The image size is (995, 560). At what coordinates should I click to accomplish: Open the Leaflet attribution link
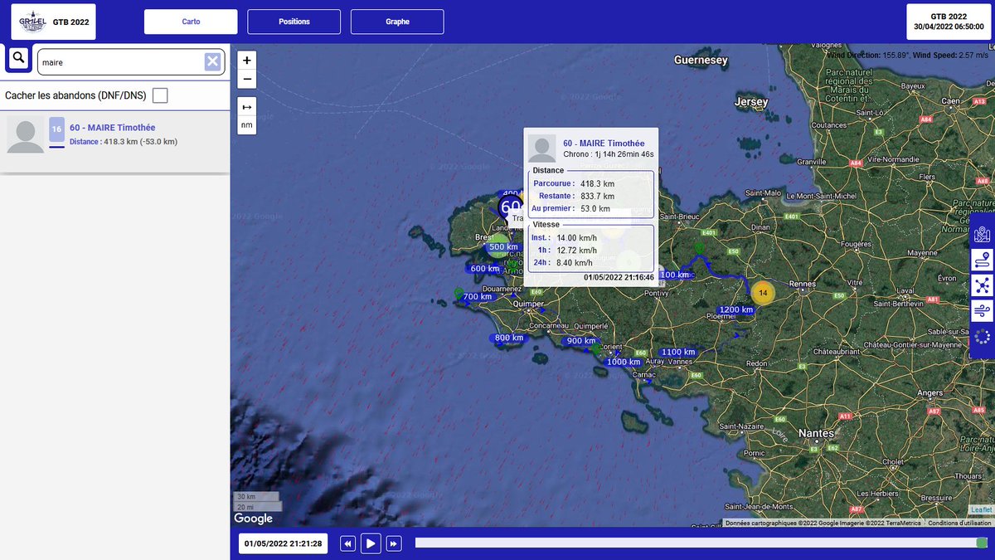[980, 510]
